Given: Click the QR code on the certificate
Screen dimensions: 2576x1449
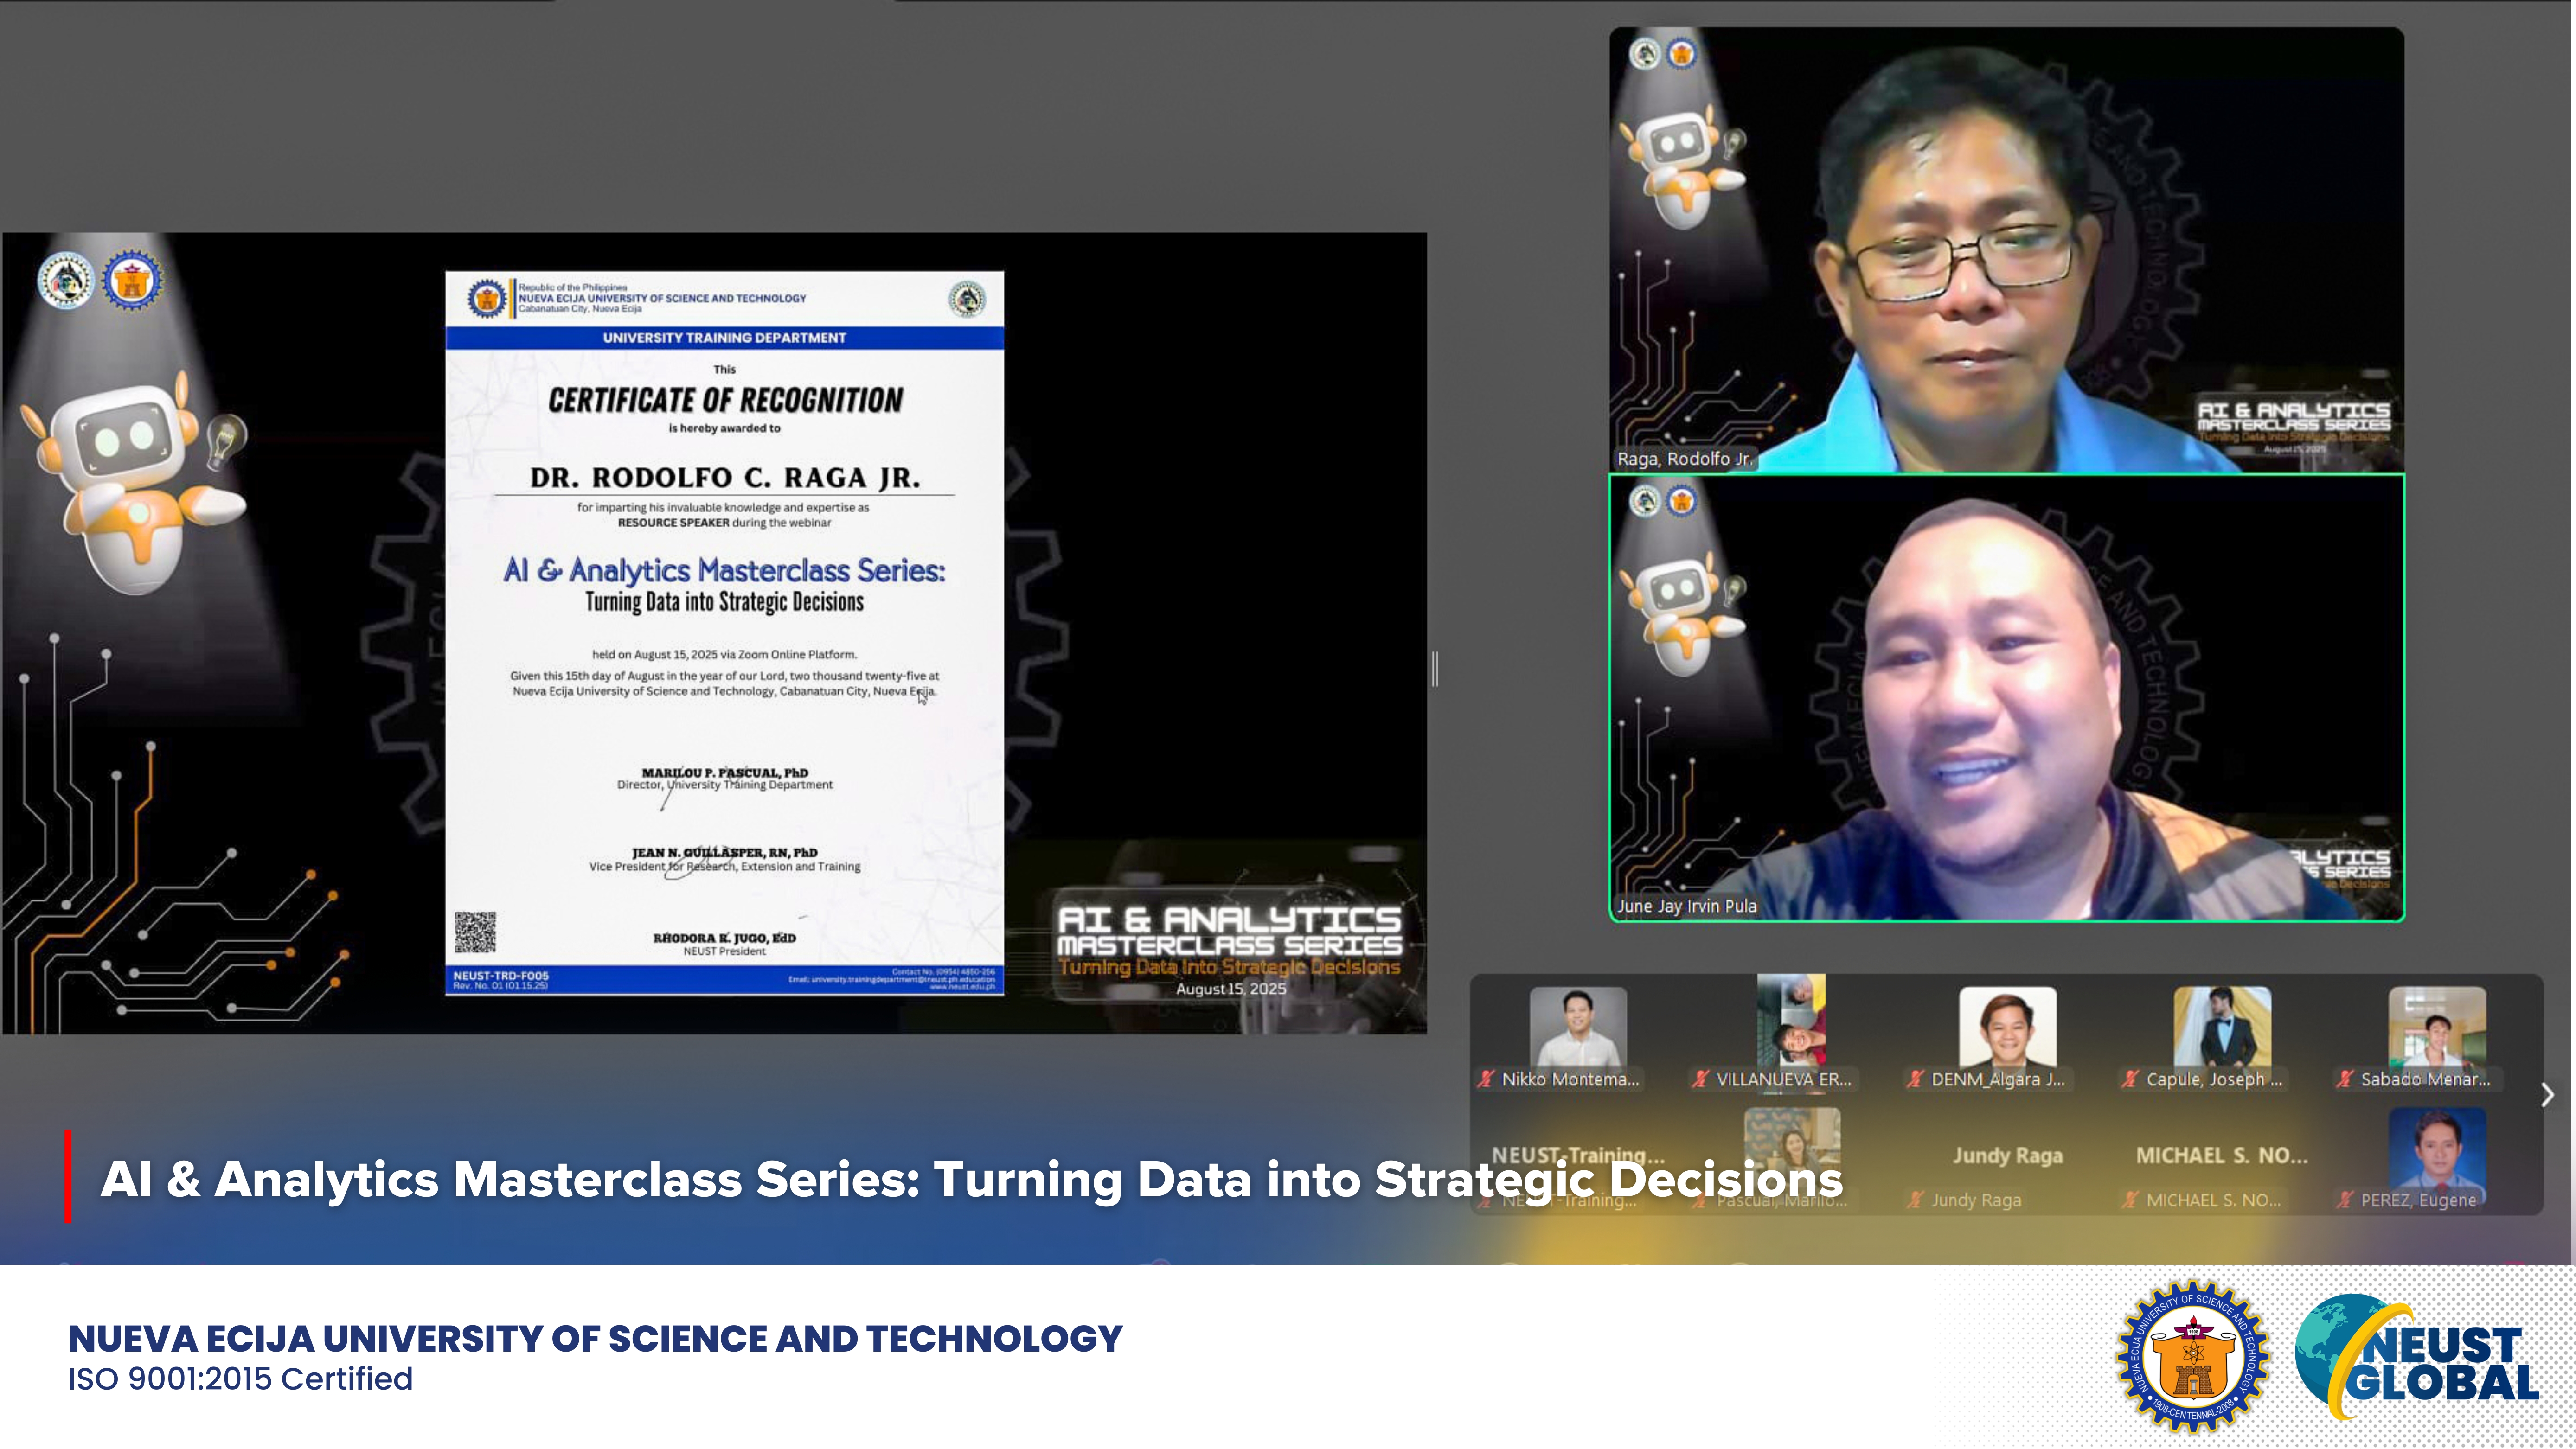Looking at the screenshot, I should pyautogui.click(x=475, y=932).
